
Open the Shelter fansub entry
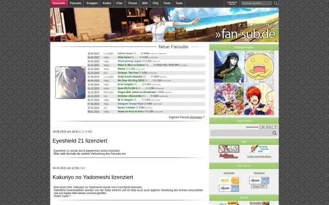coord(122,69)
